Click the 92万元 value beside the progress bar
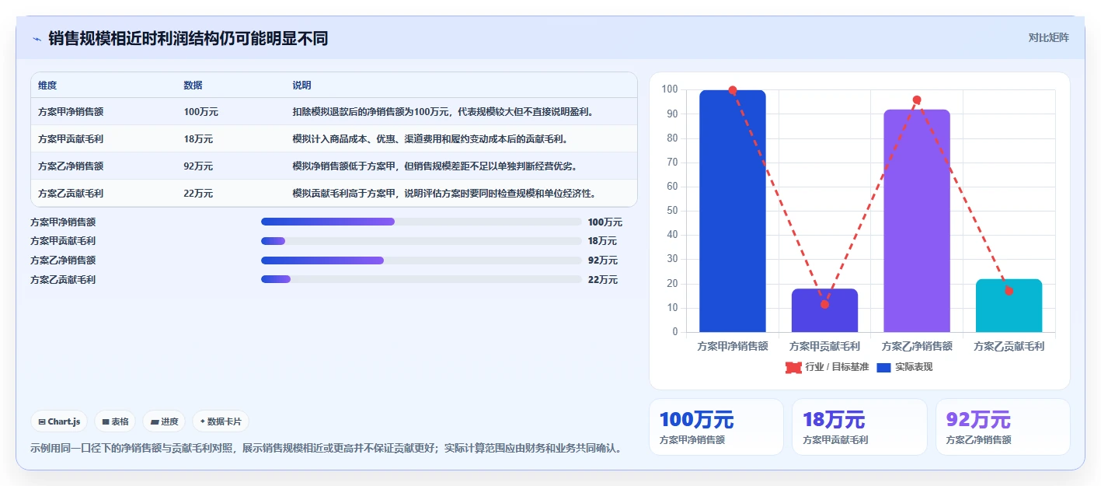 pos(603,260)
